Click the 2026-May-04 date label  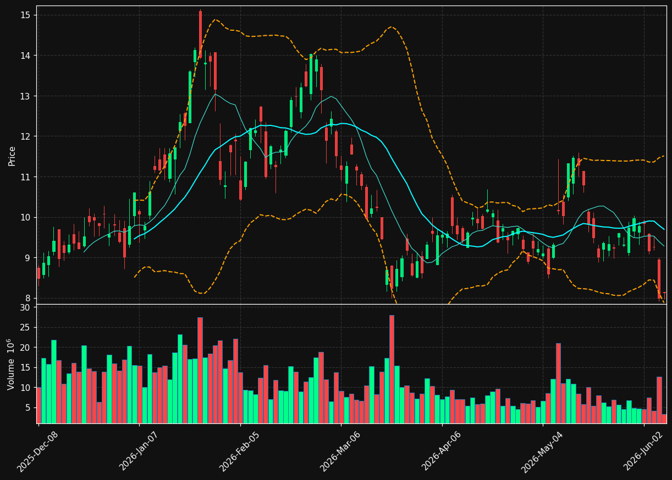point(542,451)
